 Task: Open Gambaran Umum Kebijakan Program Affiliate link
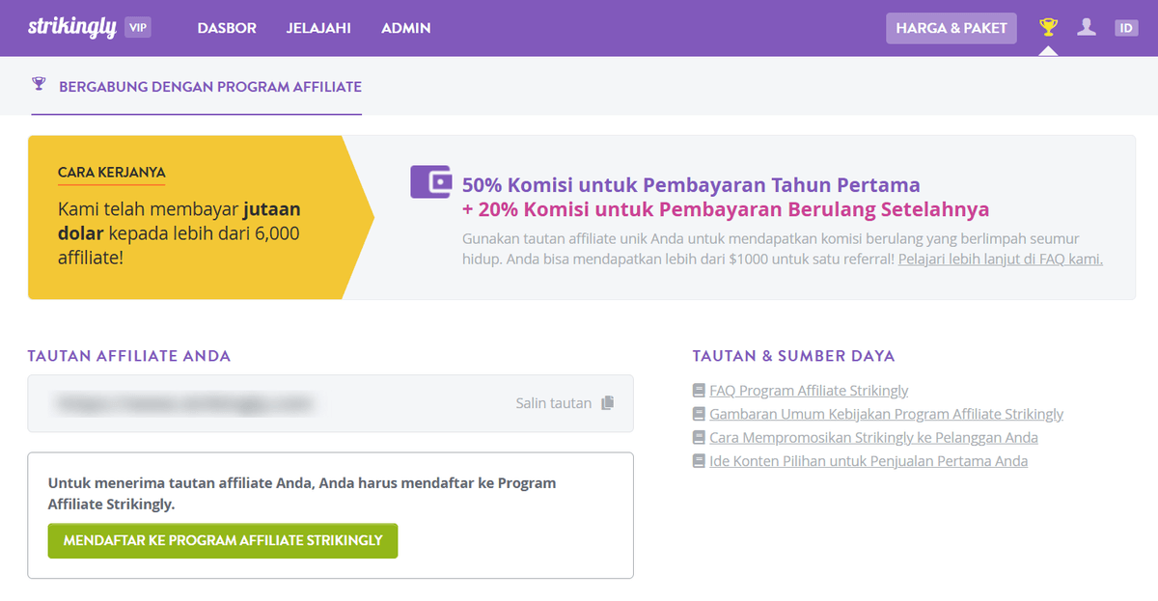coord(886,414)
